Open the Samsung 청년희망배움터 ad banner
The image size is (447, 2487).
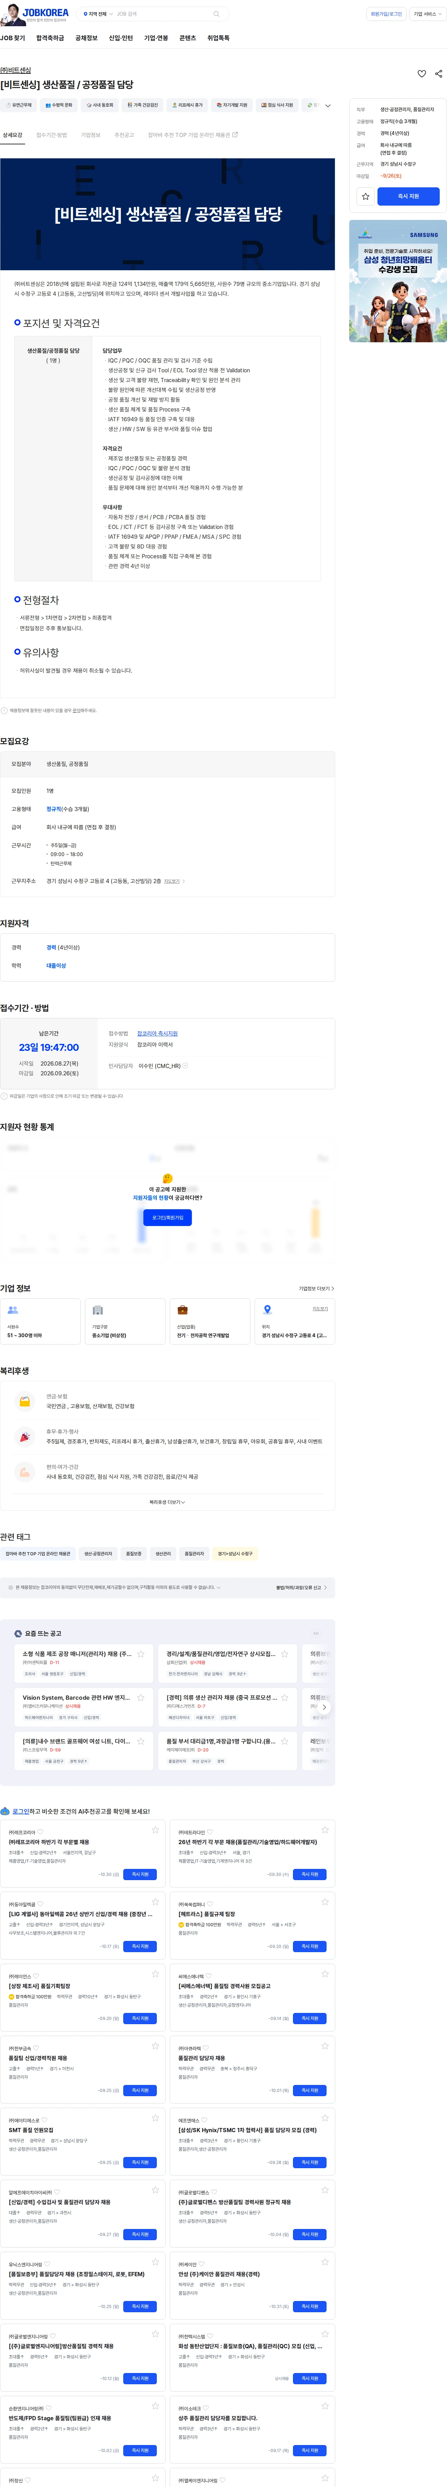click(398, 282)
